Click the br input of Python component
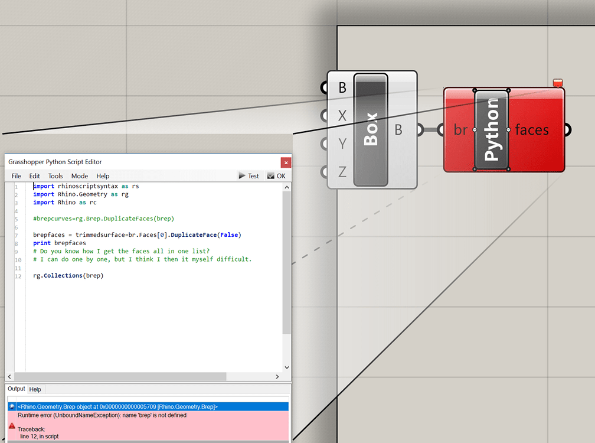The image size is (595, 443). pyautogui.click(x=460, y=130)
